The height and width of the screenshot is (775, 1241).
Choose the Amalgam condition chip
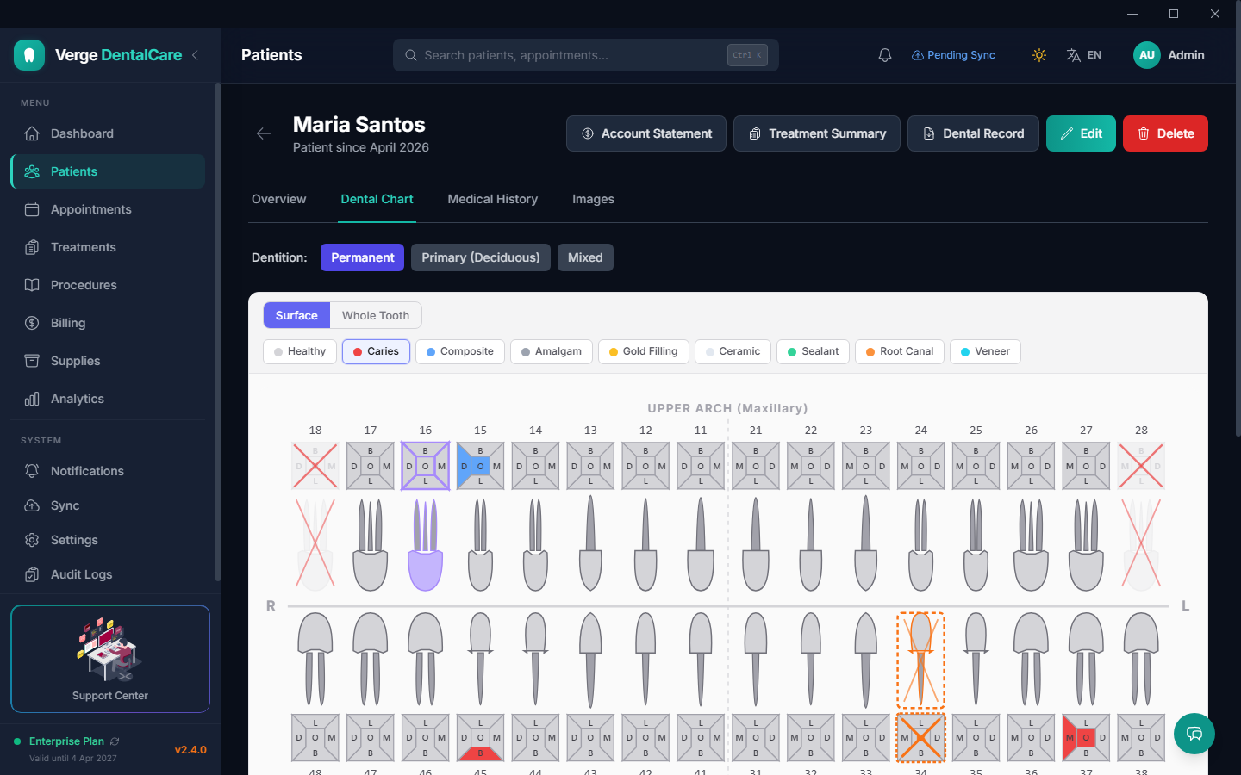[x=552, y=351]
